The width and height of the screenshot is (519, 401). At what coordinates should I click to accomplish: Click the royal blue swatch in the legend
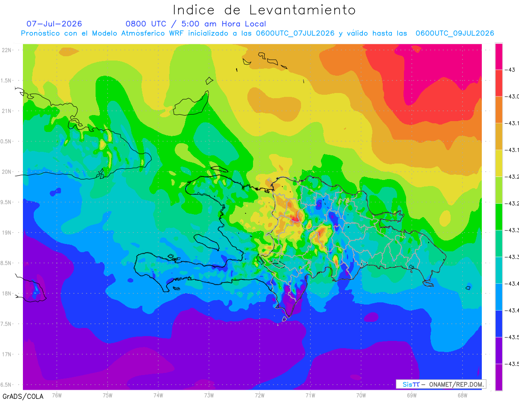click(x=499, y=323)
